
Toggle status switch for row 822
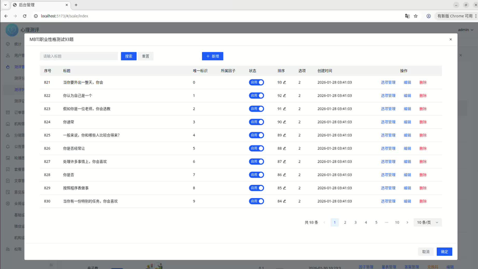pos(256,95)
